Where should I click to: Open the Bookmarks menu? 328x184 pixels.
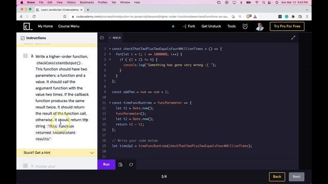click(x=87, y=3)
